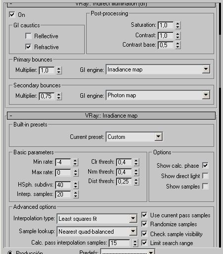Click the Contrast base spinner arrows
The width and height of the screenshot is (223, 254).
[177, 45]
